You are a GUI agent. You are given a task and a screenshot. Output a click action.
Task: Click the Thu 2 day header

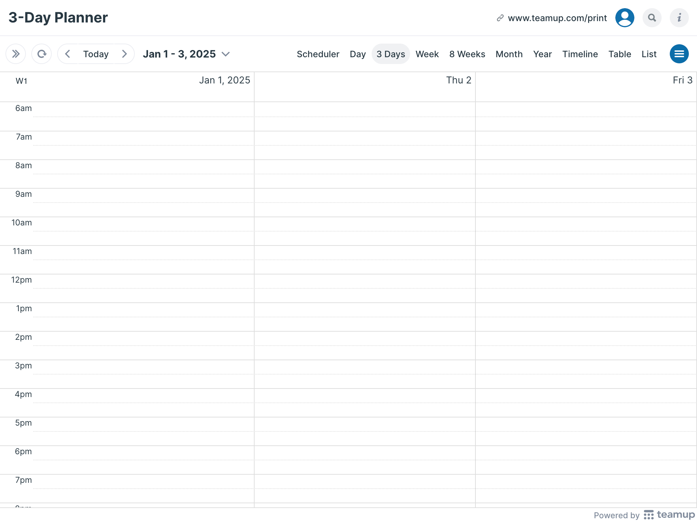458,80
